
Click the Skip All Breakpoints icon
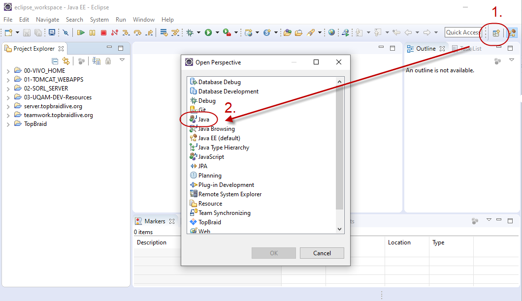pyautogui.click(x=65, y=32)
